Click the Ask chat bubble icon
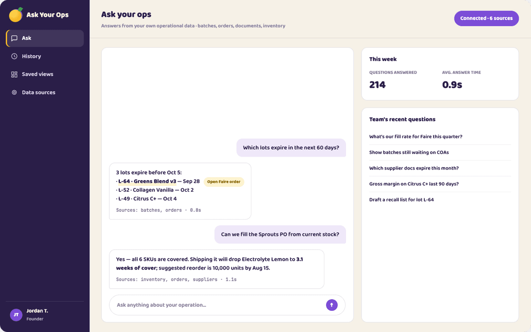The height and width of the screenshot is (332, 531). point(14,38)
